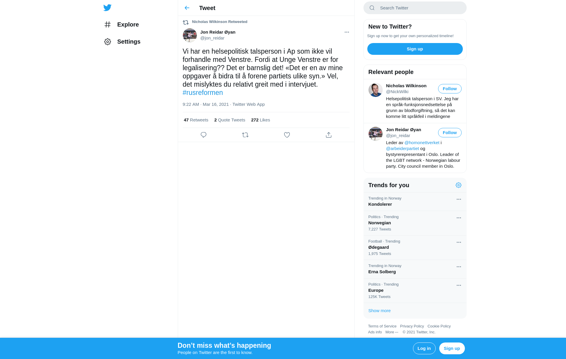This screenshot has width=566, height=359.
Task: Open the tweet's more options menu
Action: click(x=347, y=32)
